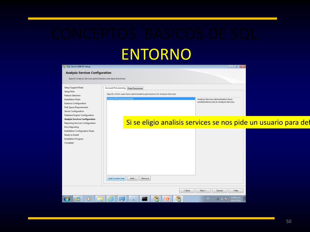Show hidden tray icons arrow

[213, 199]
